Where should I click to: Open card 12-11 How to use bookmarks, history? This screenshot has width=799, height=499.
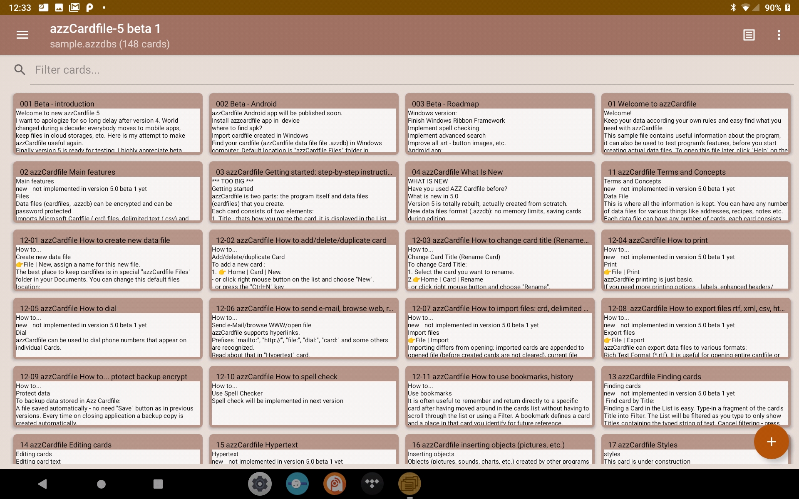pos(500,396)
